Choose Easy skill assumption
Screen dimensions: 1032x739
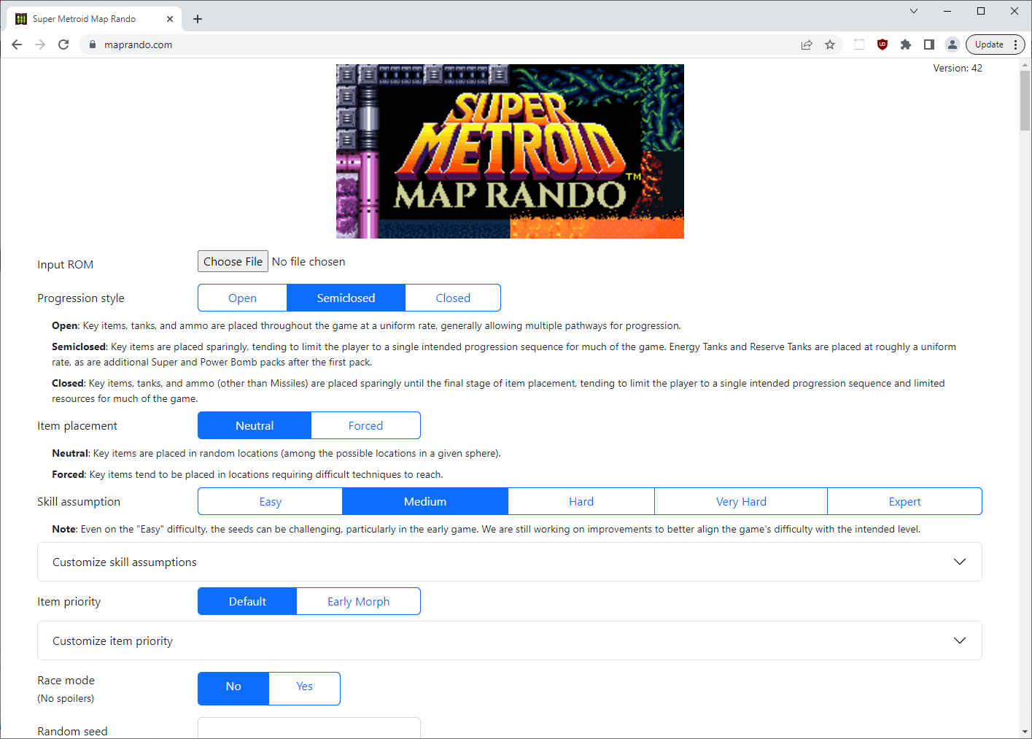pyautogui.click(x=270, y=501)
